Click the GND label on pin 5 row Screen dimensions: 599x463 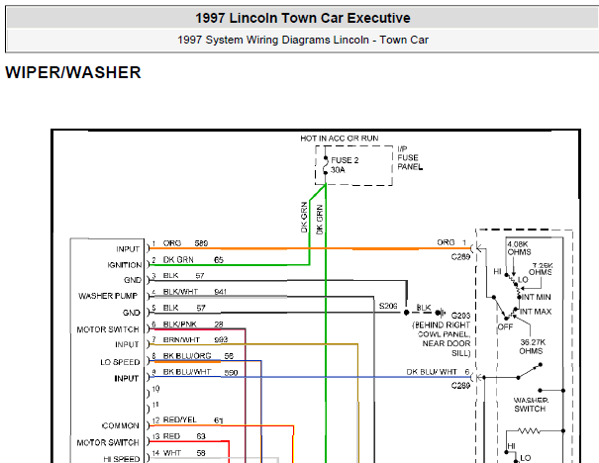pos(132,313)
